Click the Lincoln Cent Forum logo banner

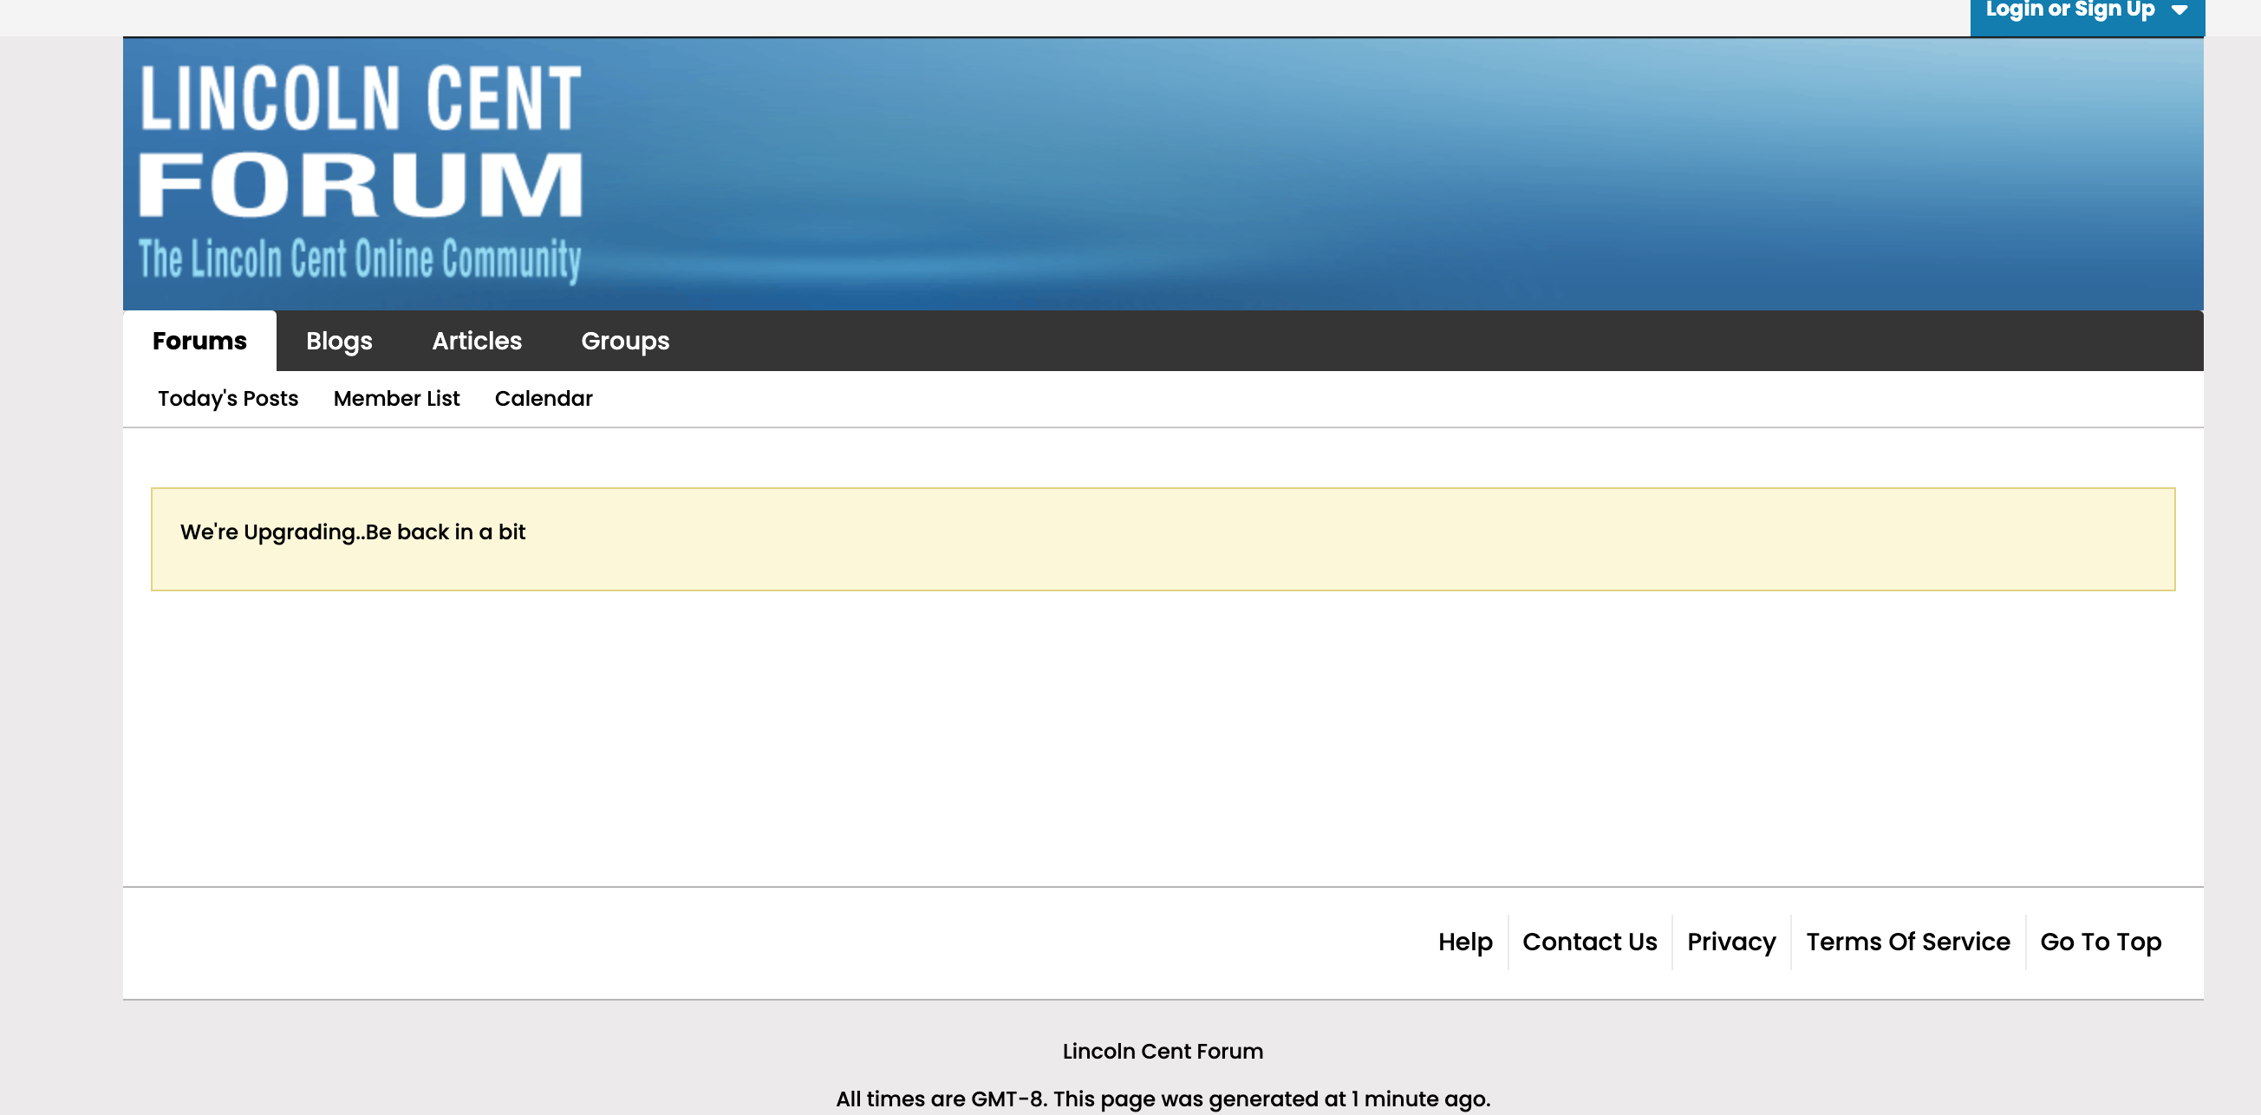pyautogui.click(x=360, y=173)
